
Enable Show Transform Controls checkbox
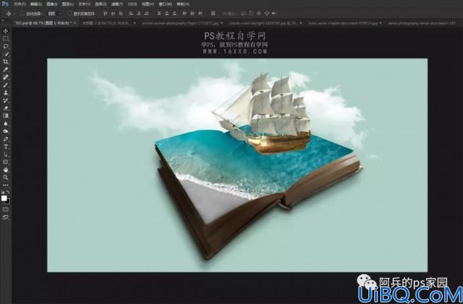click(x=70, y=14)
